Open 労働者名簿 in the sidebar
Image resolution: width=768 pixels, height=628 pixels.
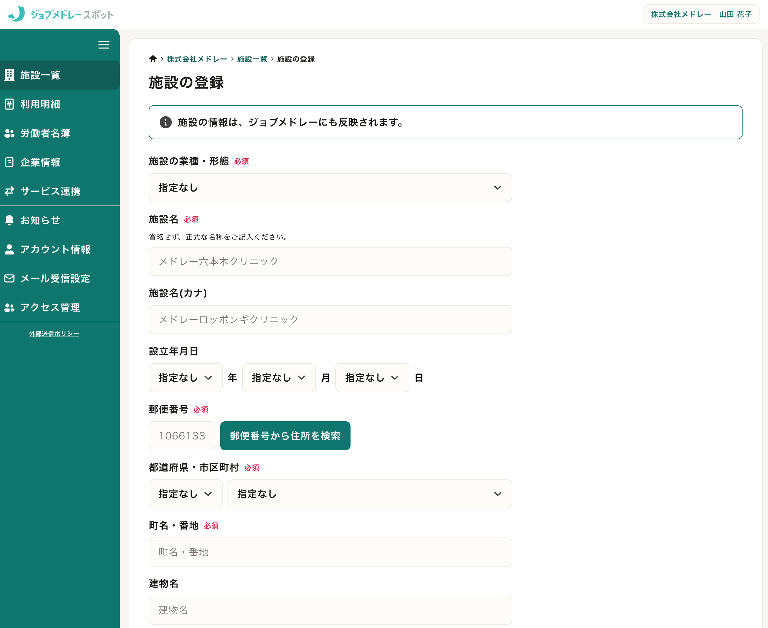click(x=60, y=133)
